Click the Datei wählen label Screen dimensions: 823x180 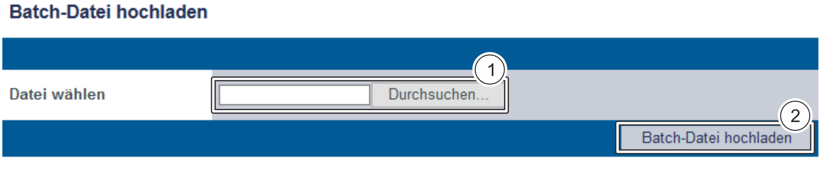click(x=57, y=95)
